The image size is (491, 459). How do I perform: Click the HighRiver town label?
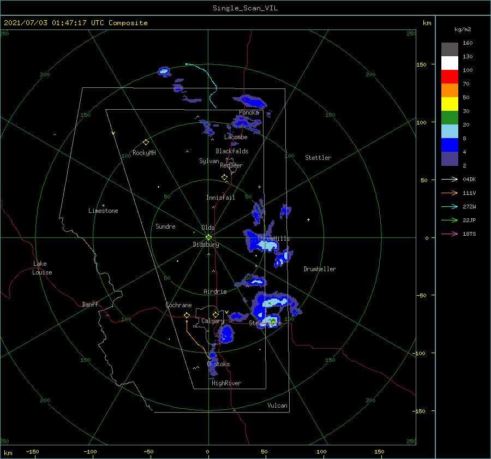226,383
